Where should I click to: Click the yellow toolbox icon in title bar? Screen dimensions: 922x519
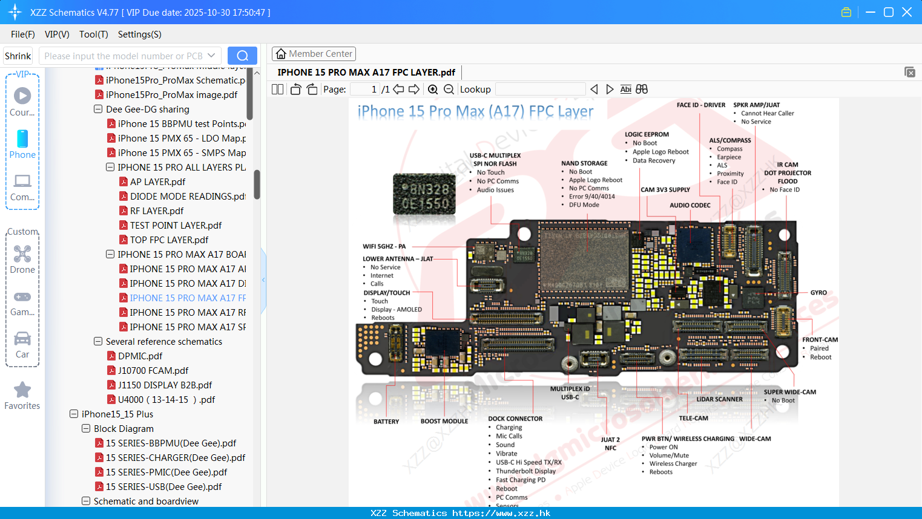[846, 12]
